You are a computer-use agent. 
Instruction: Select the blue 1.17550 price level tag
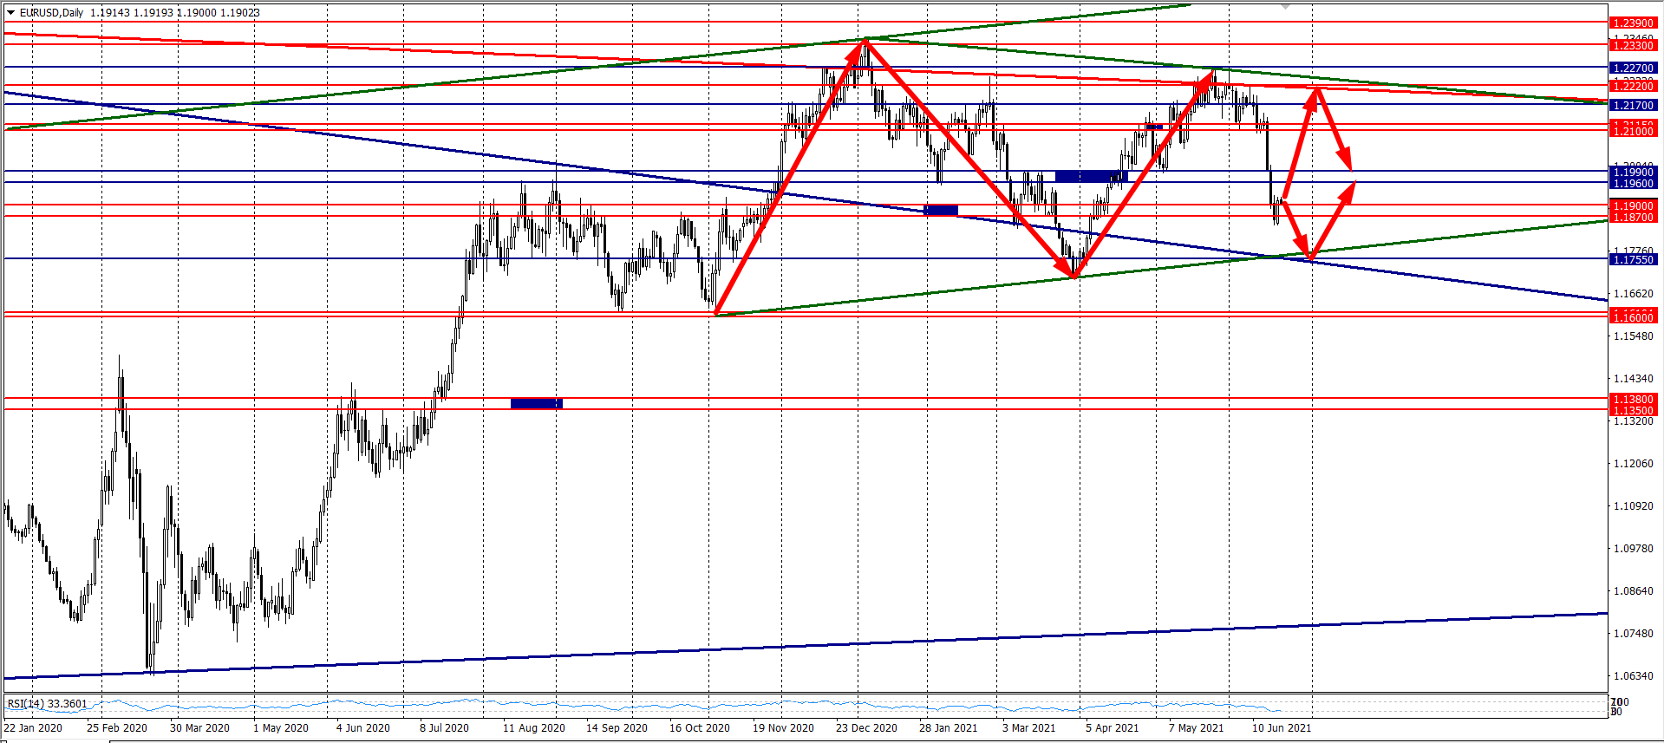(x=1633, y=260)
